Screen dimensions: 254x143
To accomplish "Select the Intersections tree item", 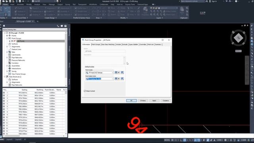I will pos(16,69).
